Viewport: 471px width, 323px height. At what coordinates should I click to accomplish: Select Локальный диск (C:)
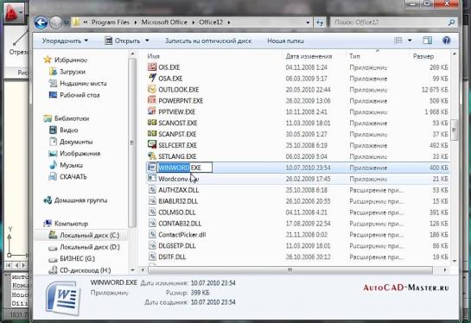[90, 236]
